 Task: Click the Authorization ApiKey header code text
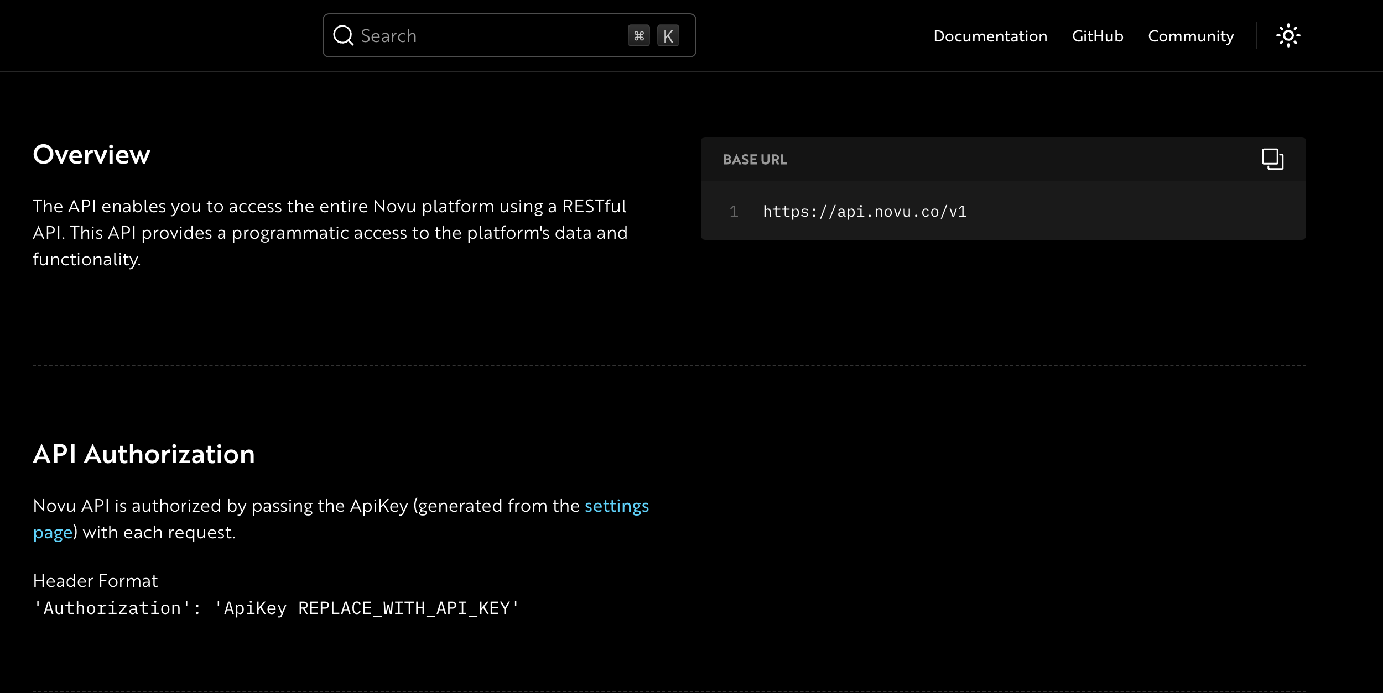tap(275, 608)
